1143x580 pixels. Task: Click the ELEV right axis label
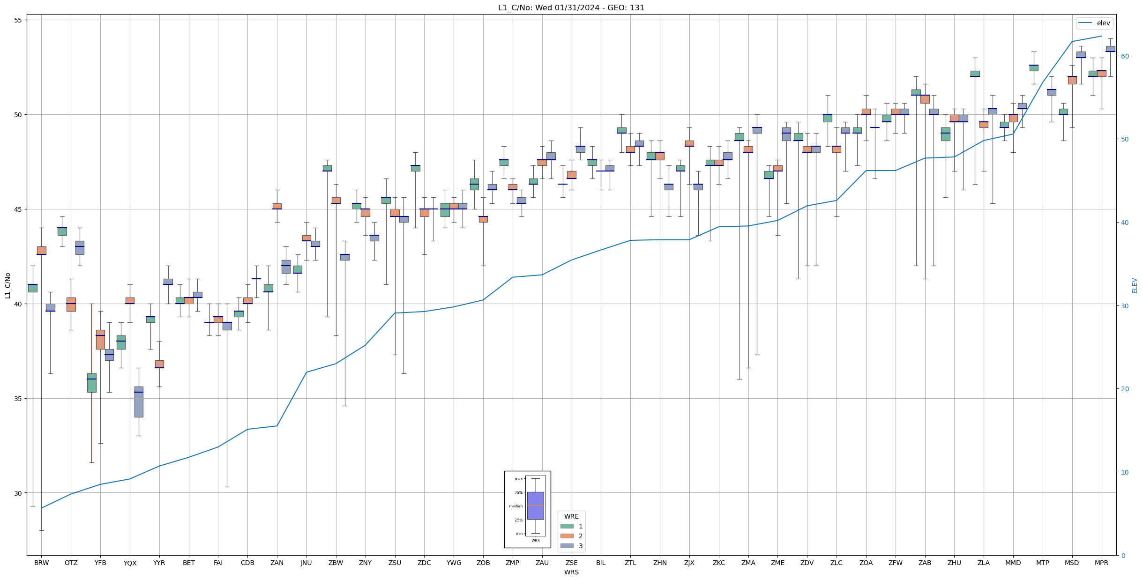[1134, 285]
